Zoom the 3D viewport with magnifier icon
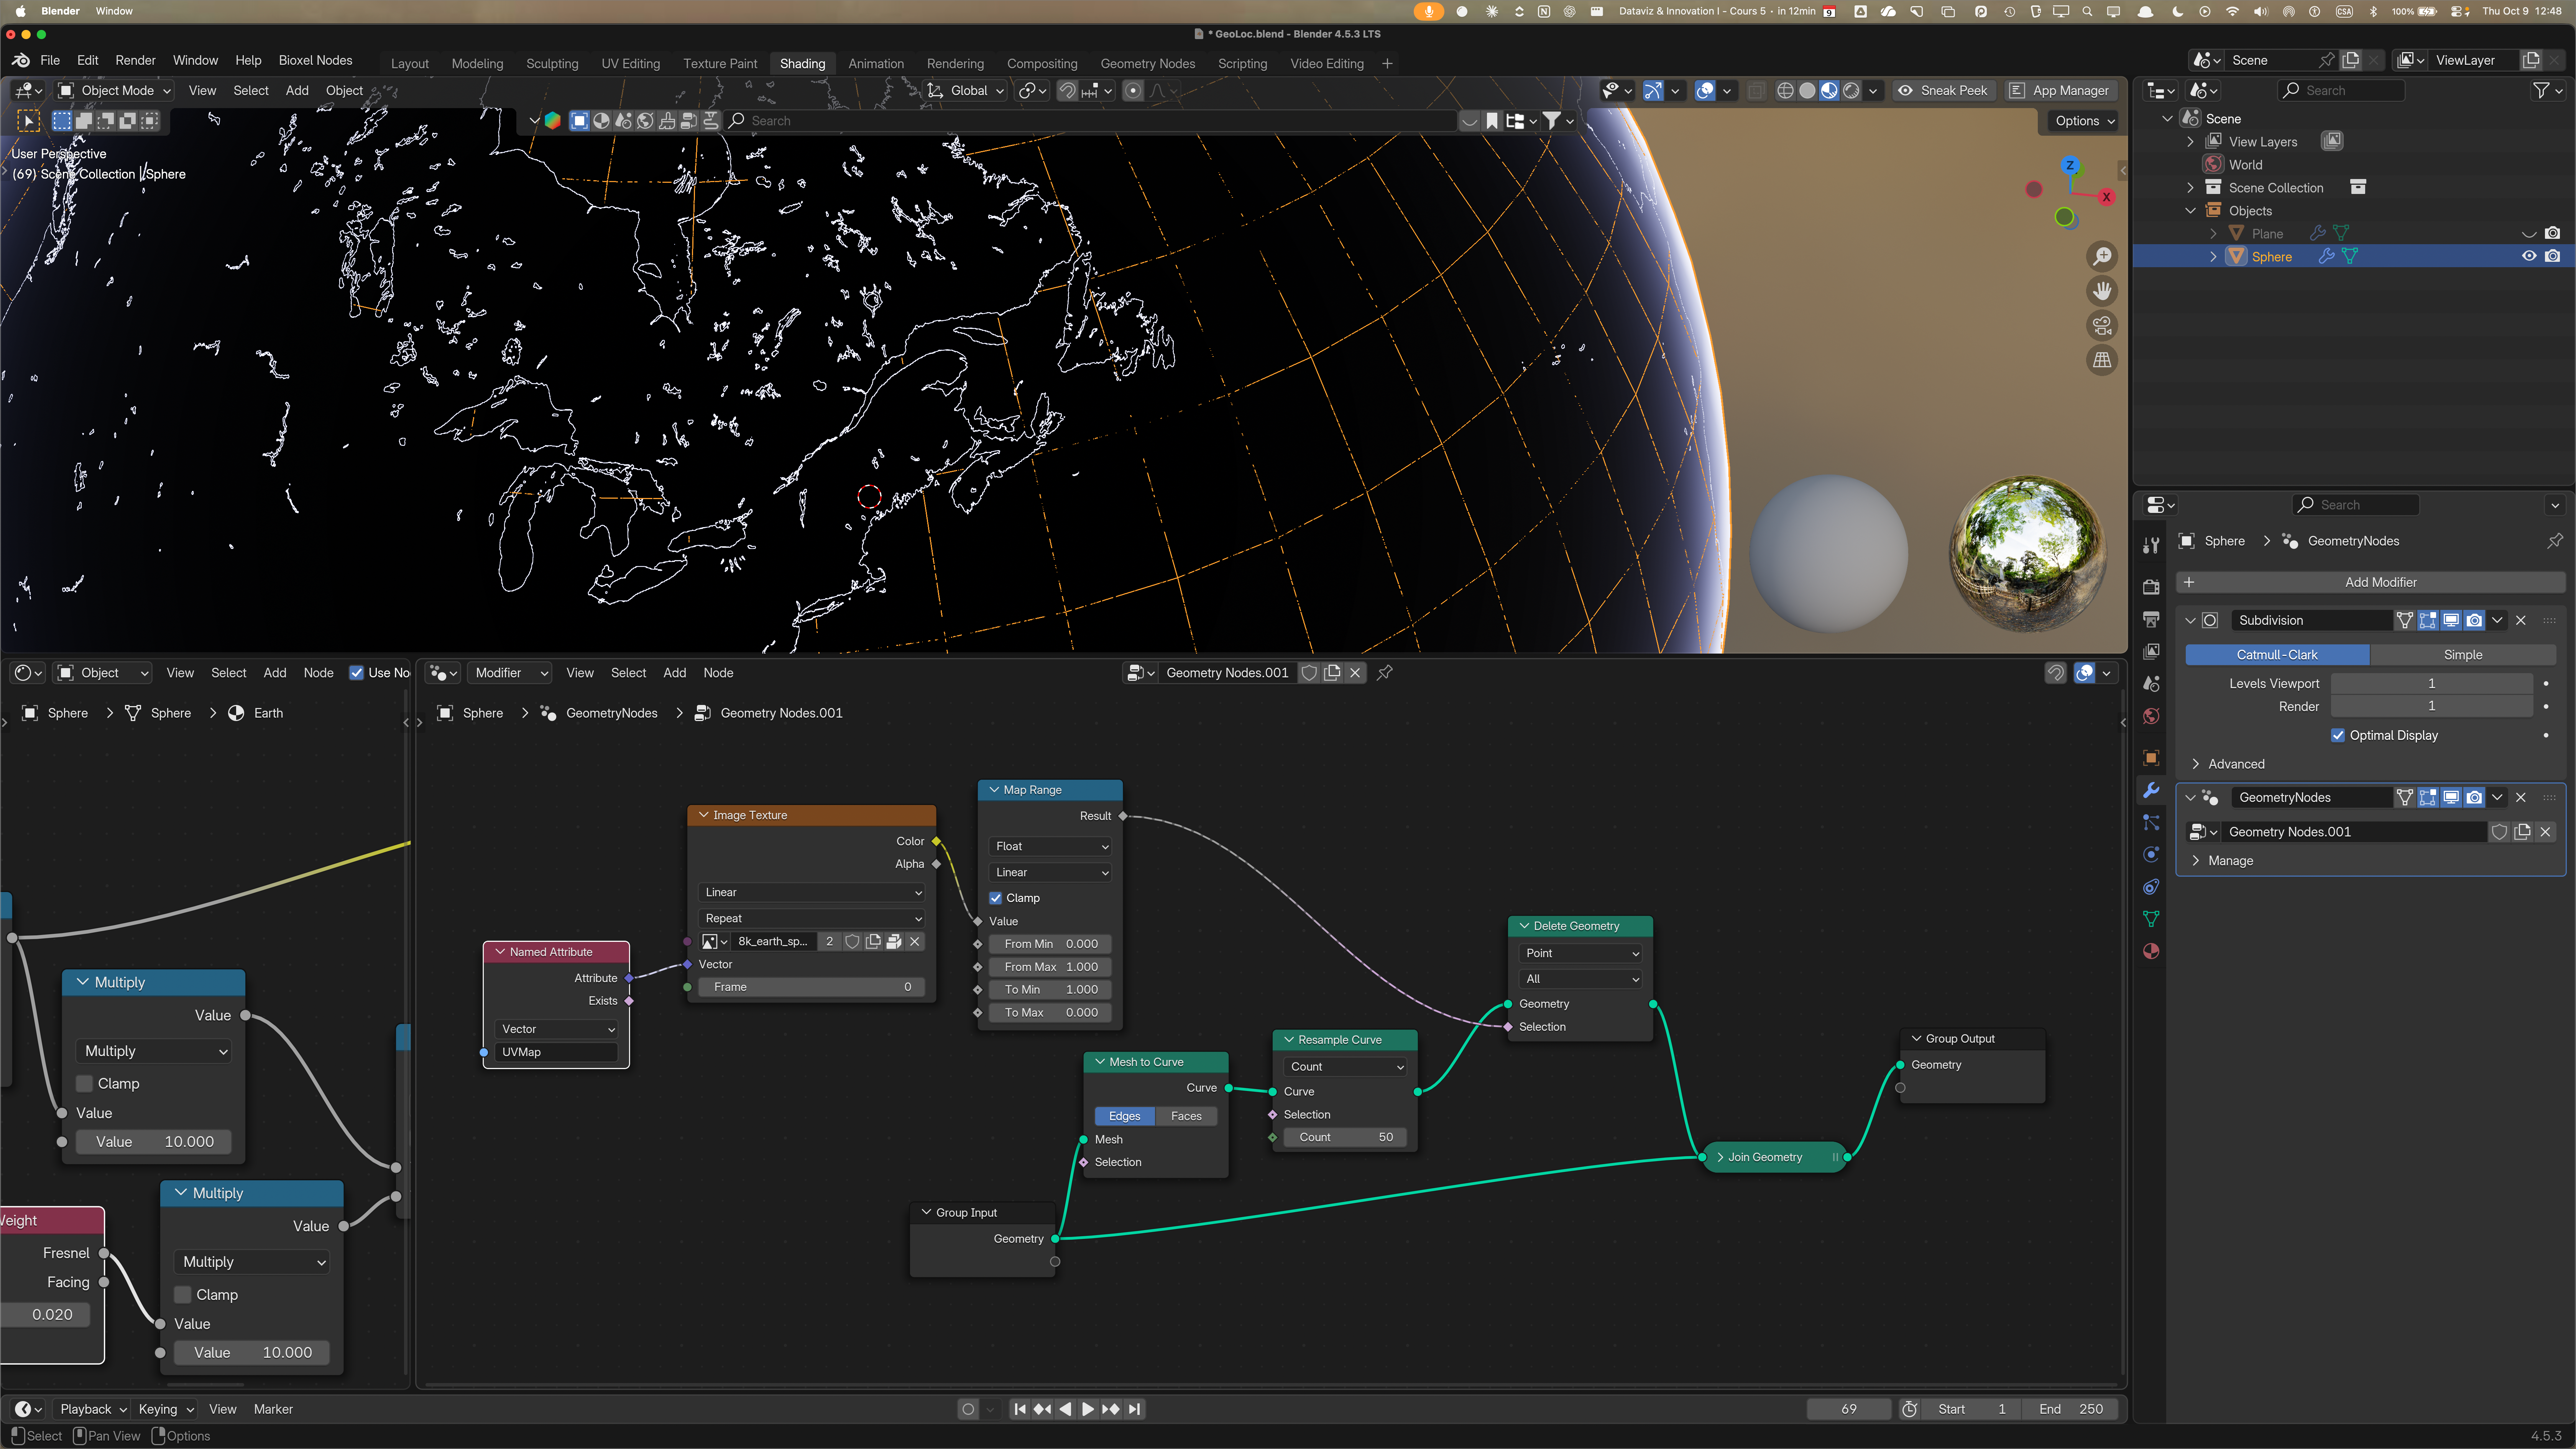The height and width of the screenshot is (1449, 2576). (2102, 257)
